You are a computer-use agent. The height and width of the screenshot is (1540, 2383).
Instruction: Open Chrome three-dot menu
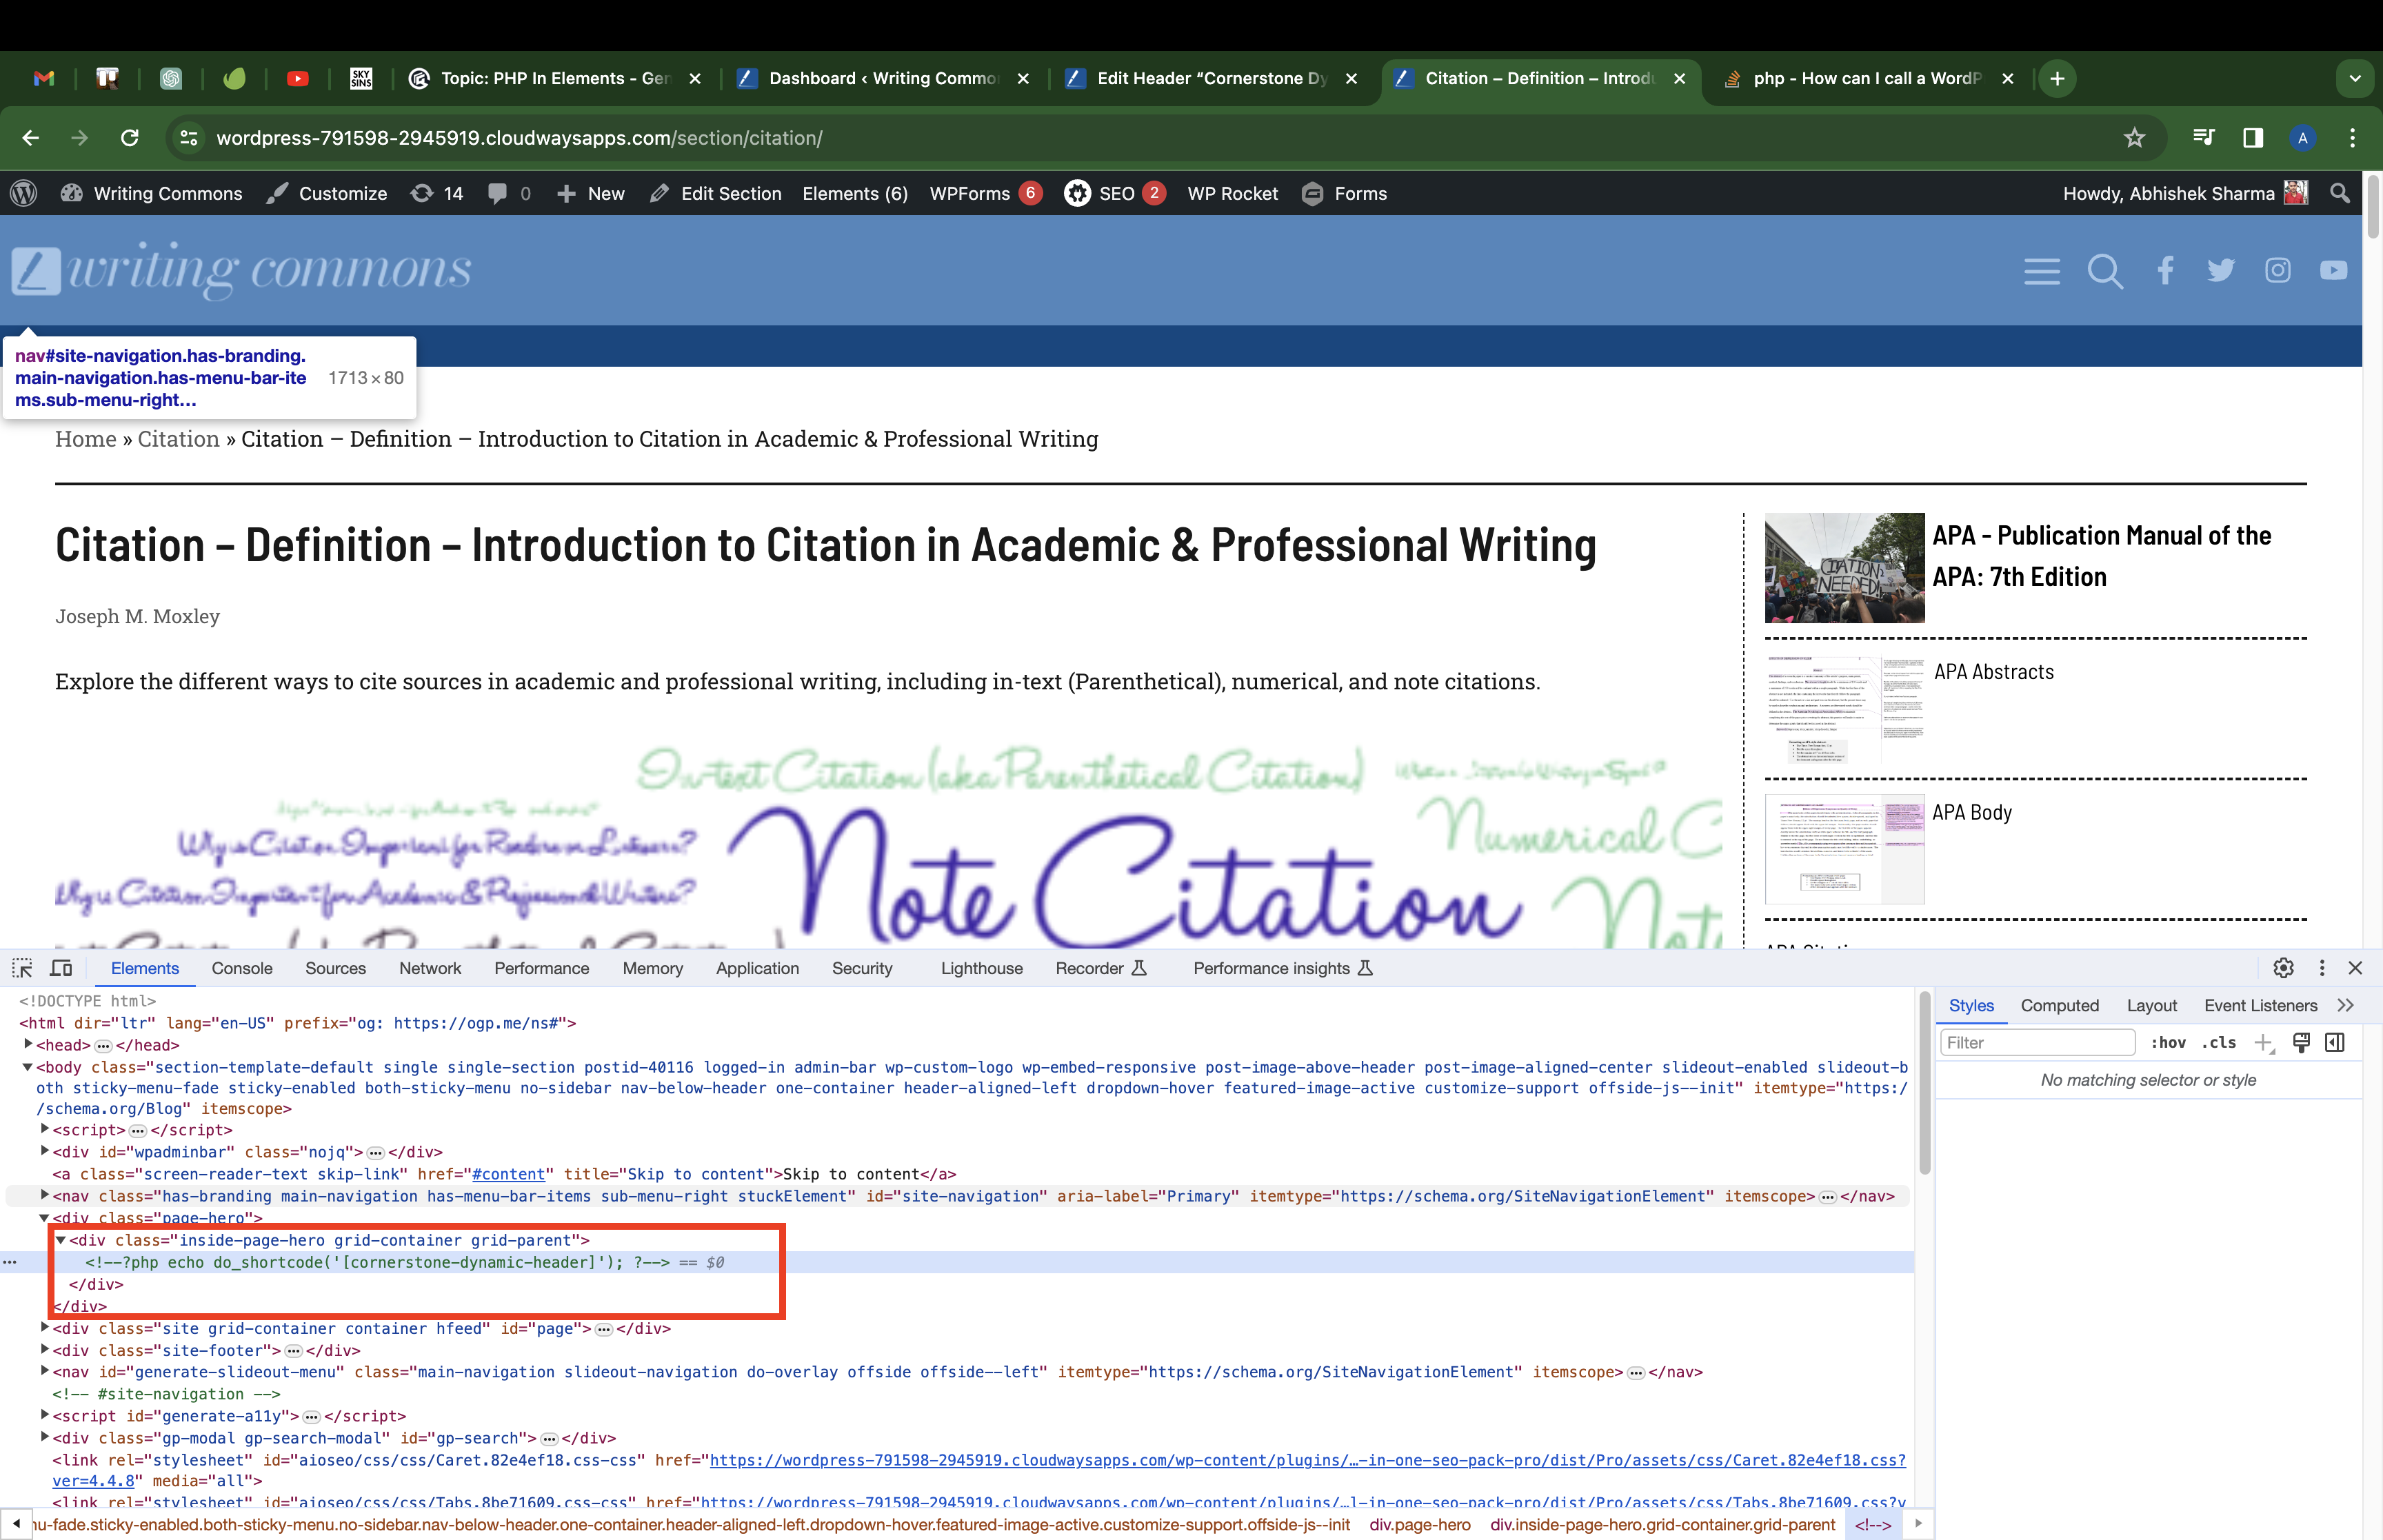click(2352, 138)
